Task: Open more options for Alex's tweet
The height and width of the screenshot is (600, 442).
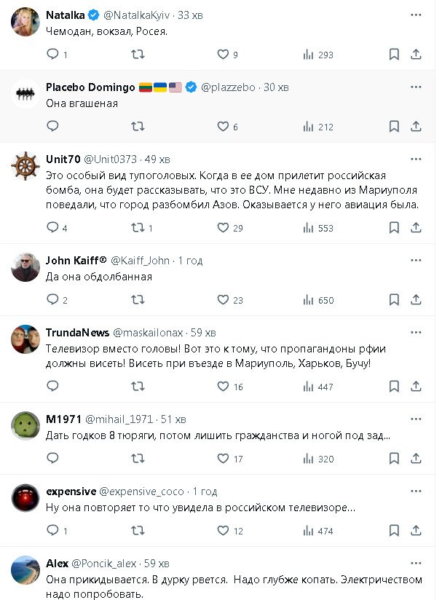Action: tap(416, 564)
